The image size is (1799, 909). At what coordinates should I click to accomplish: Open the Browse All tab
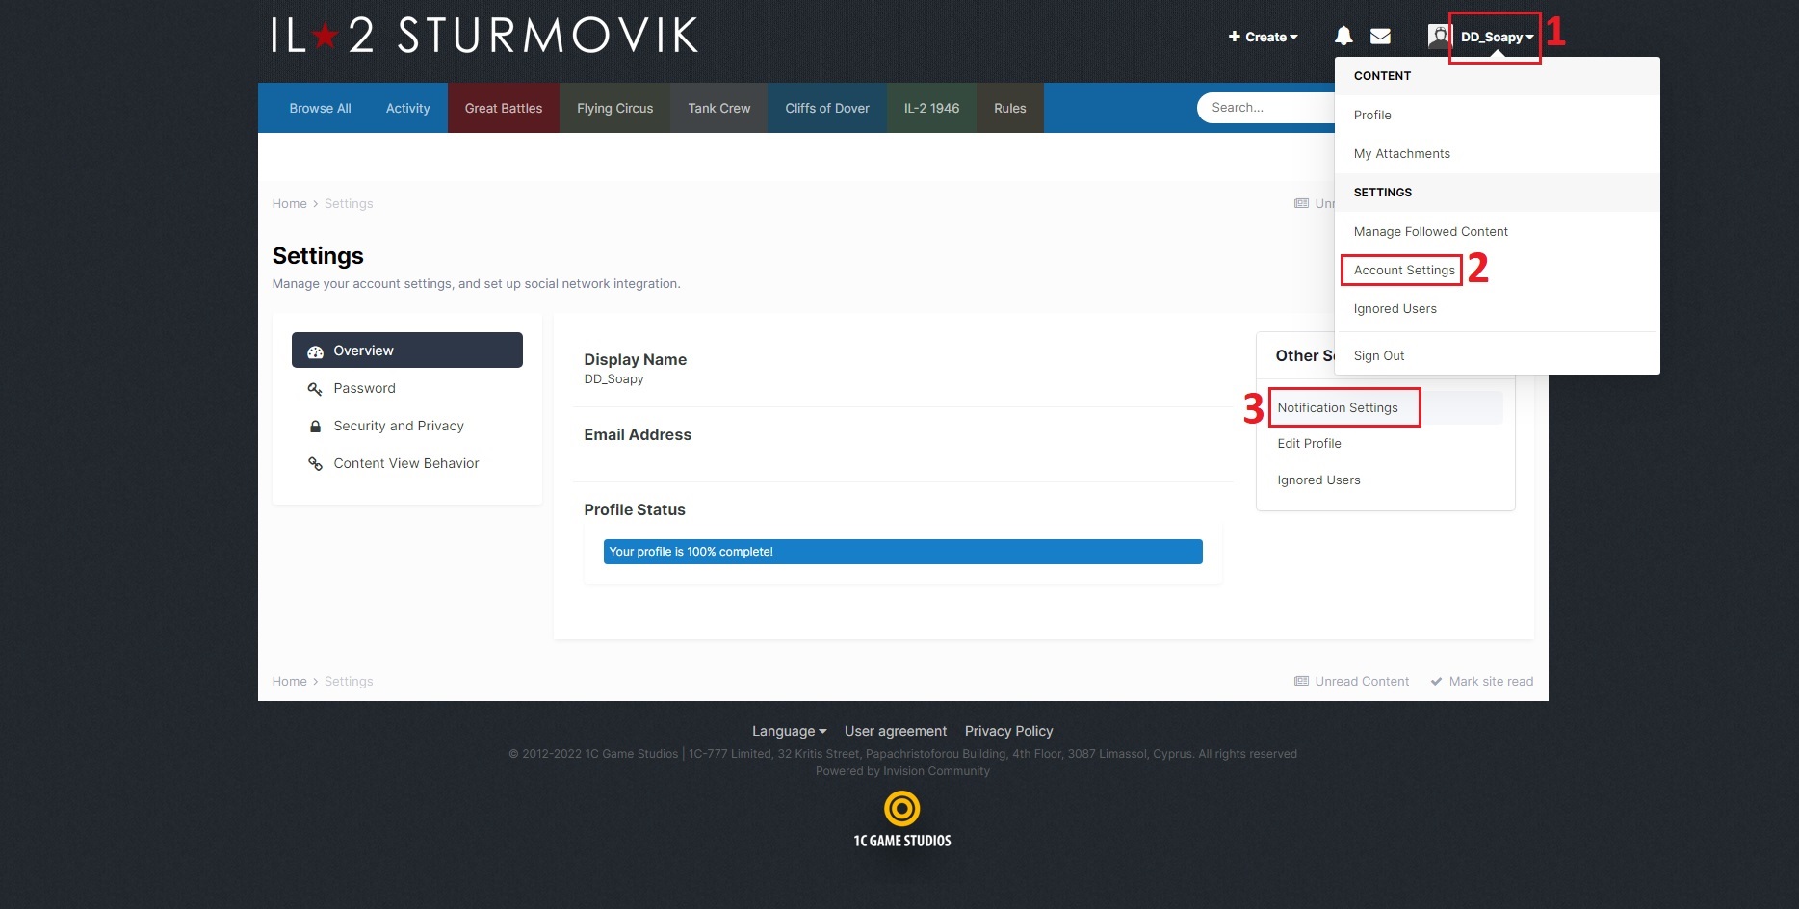(320, 108)
